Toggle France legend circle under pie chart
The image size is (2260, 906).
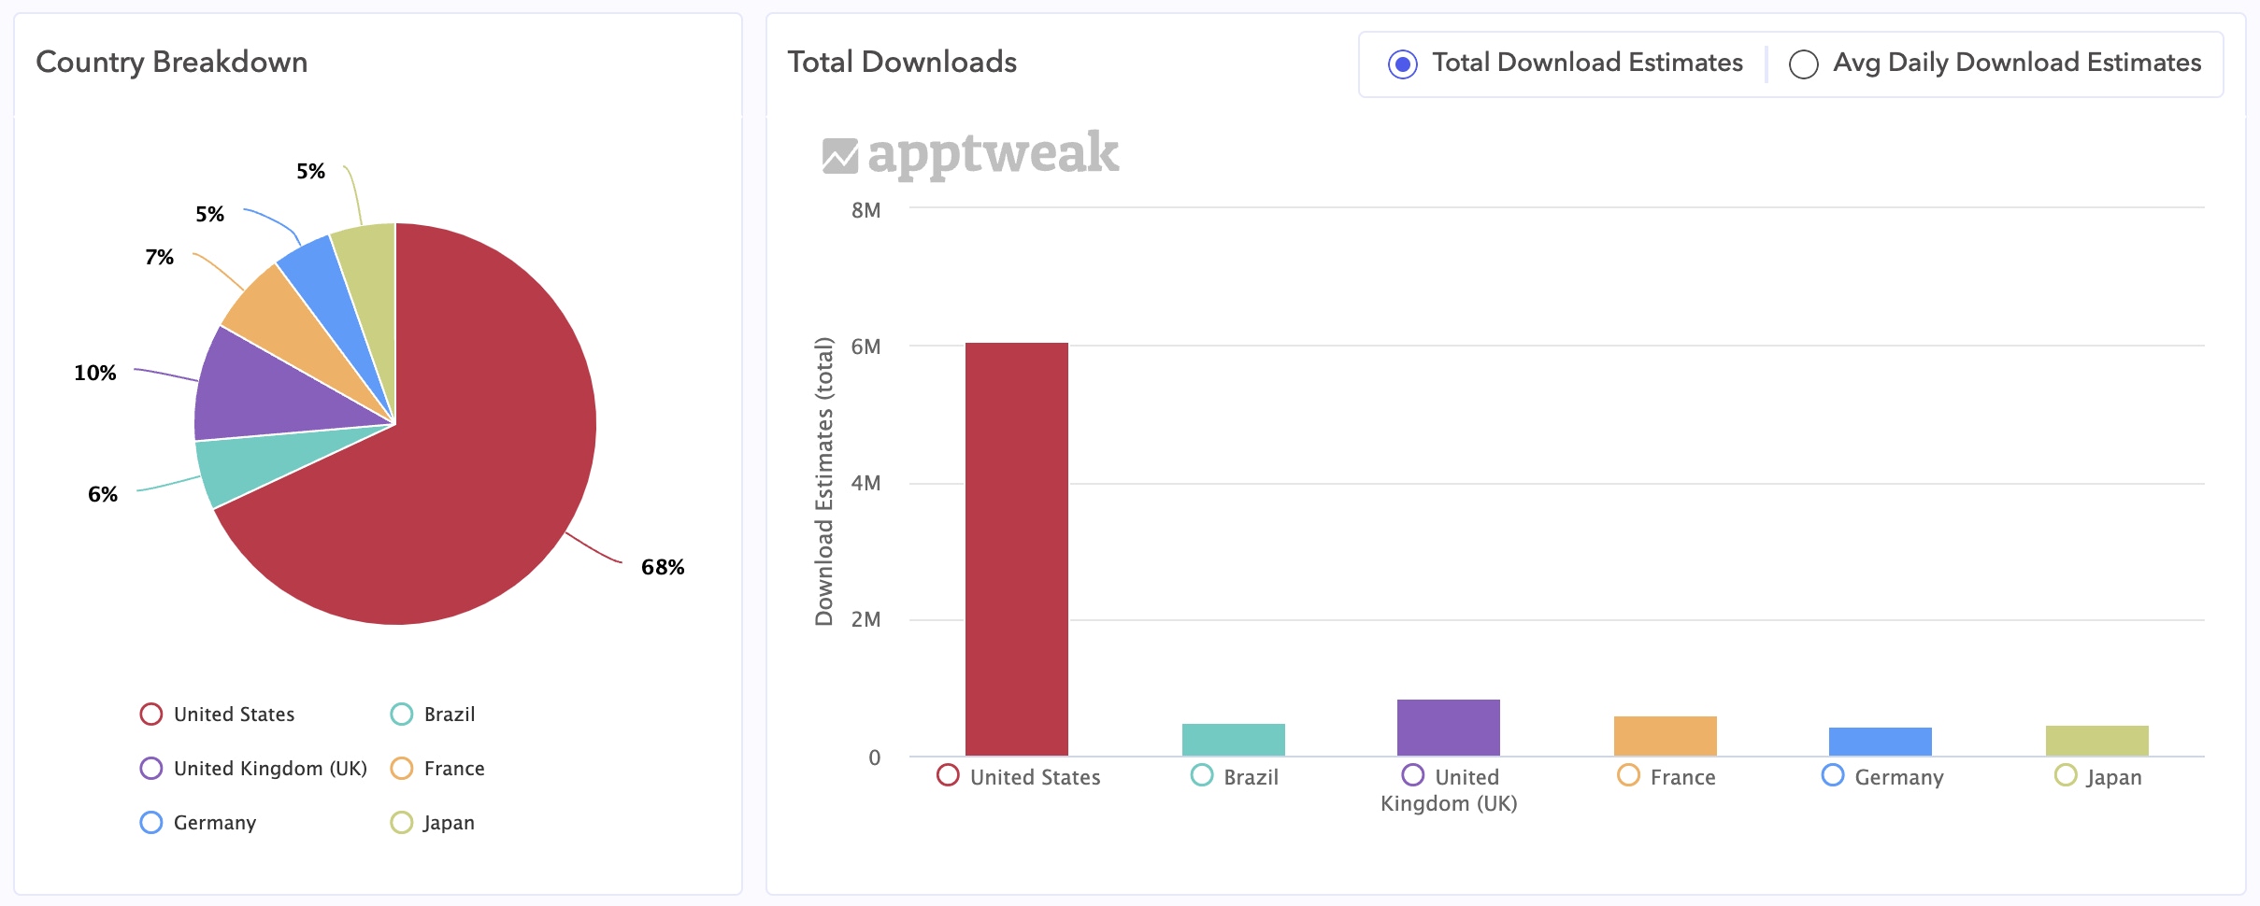pyautogui.click(x=401, y=769)
